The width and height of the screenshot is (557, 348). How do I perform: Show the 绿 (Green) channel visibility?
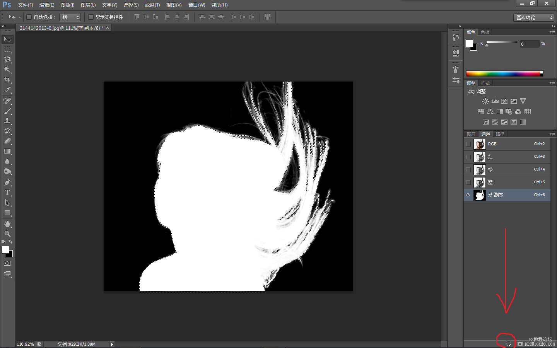(x=468, y=170)
